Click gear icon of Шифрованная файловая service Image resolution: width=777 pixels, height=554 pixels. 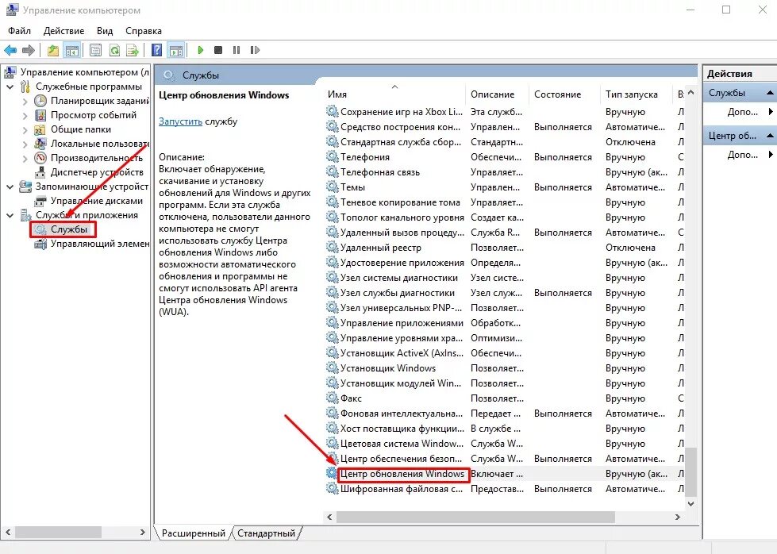[x=332, y=488]
